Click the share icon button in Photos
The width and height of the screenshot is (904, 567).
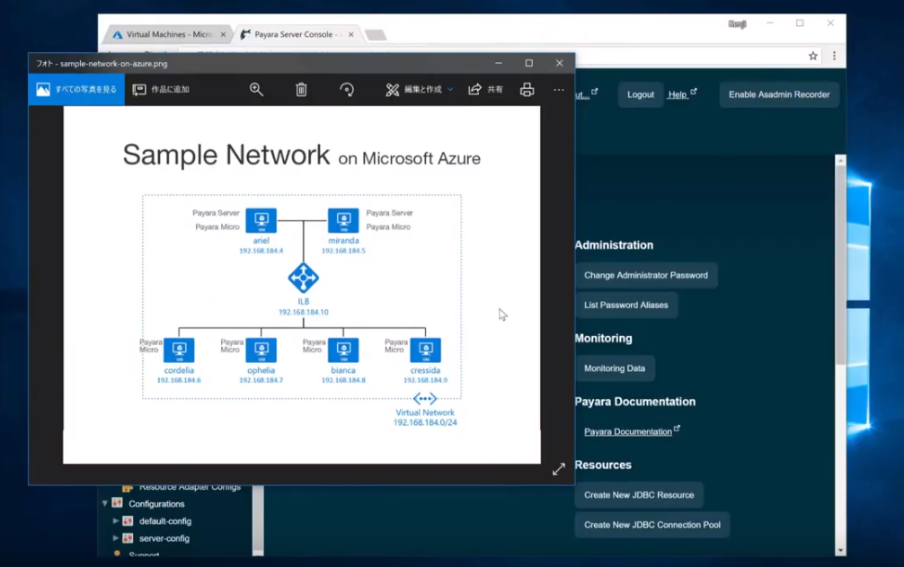click(485, 90)
